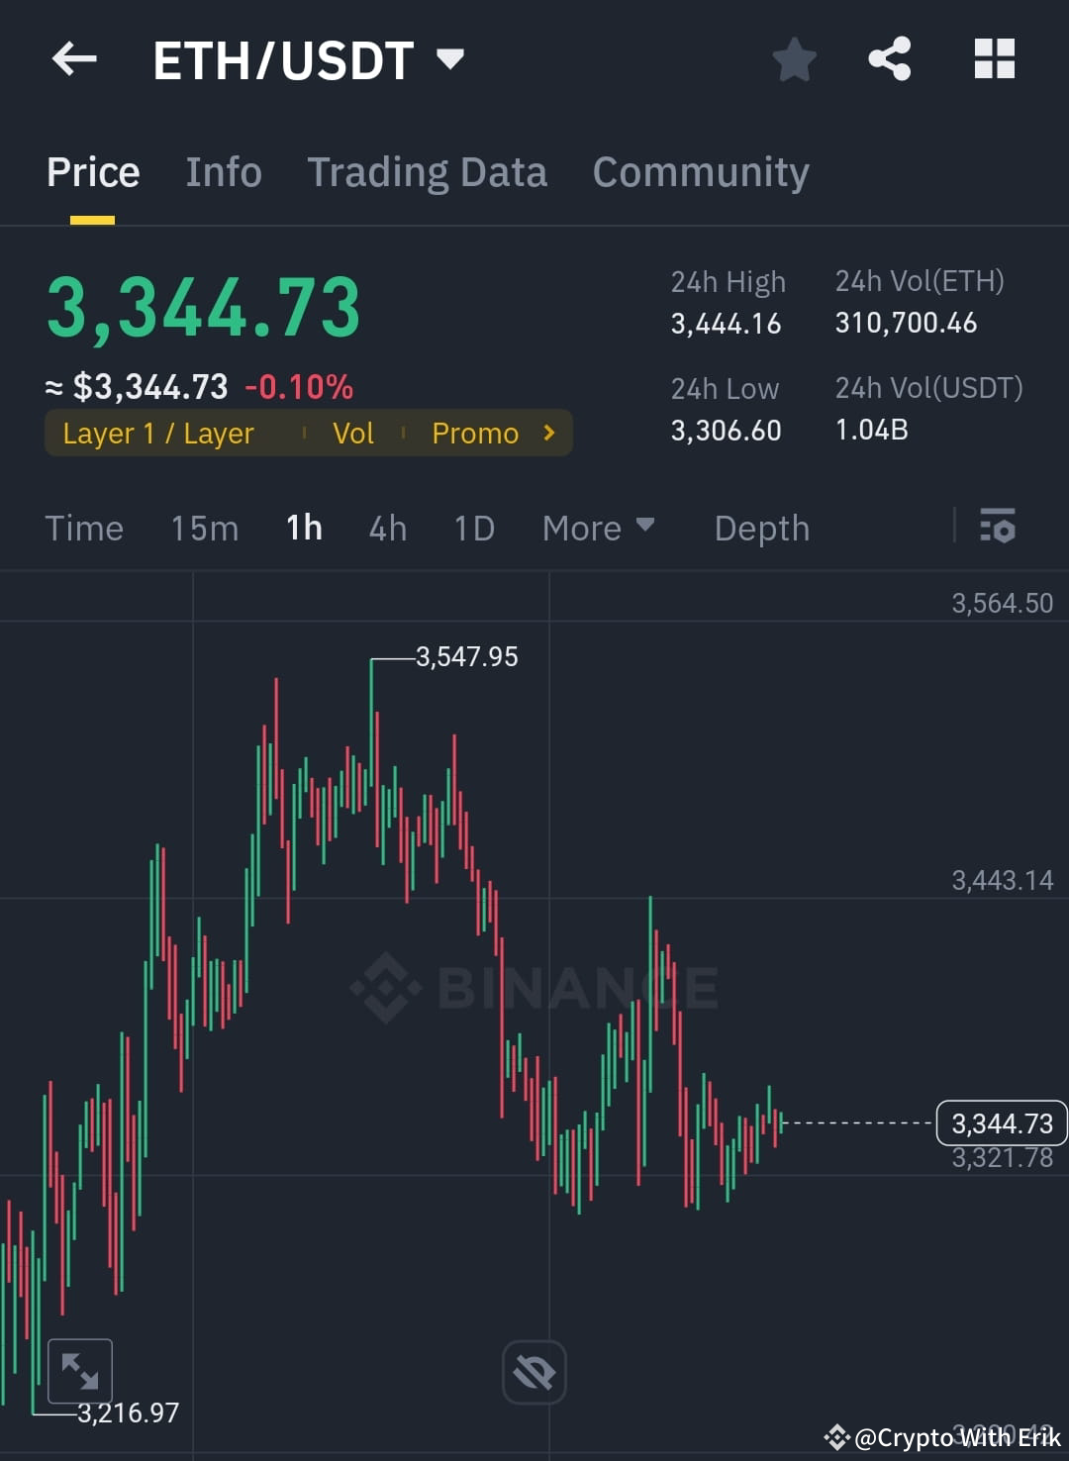
Task: Expand the More timeframes dropdown
Action: [x=598, y=528]
